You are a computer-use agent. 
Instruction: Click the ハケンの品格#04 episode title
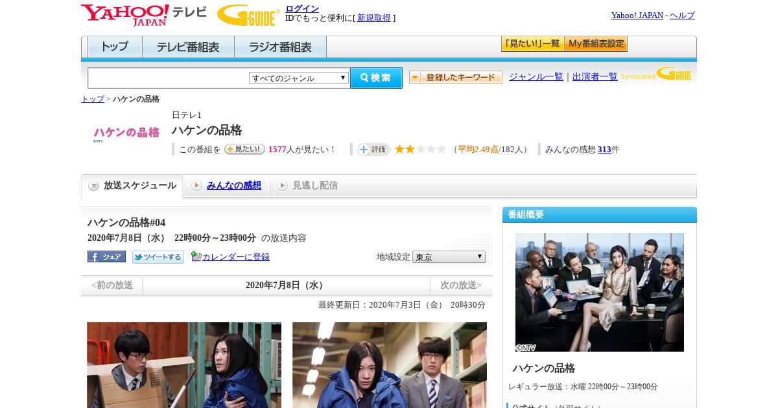pos(126,223)
